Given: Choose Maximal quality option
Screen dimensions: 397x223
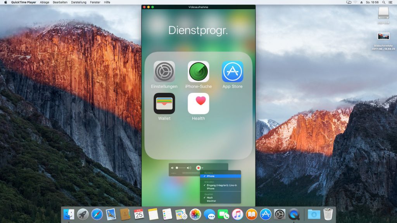Looking at the screenshot, I should click(220, 201).
